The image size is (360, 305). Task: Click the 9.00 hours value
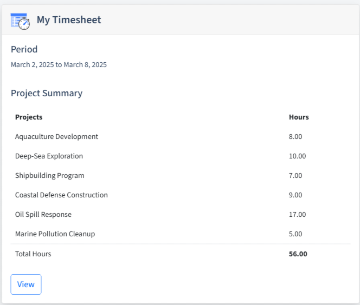[x=295, y=195]
